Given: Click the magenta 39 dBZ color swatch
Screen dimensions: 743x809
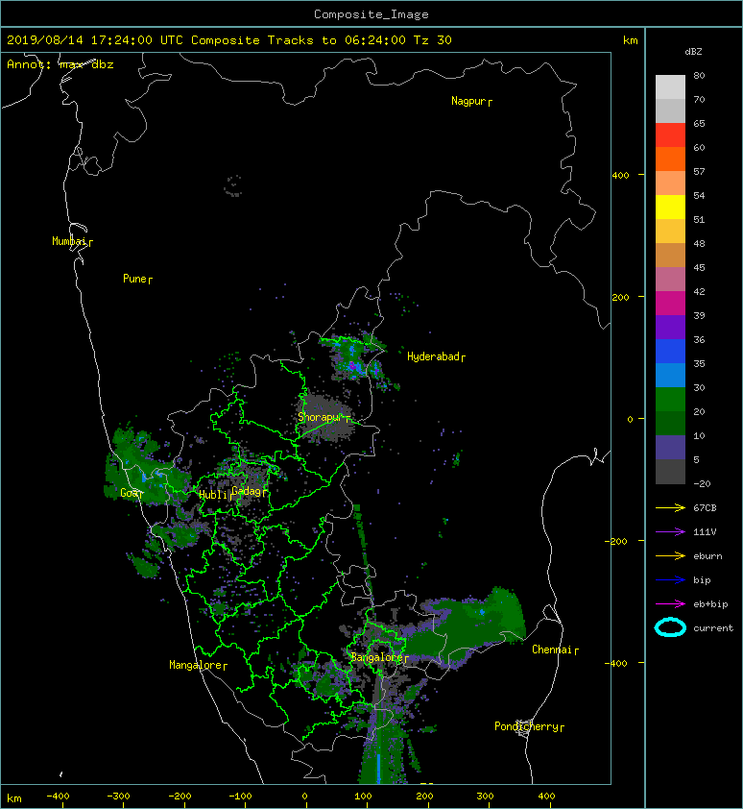Looking at the screenshot, I should point(670,303).
